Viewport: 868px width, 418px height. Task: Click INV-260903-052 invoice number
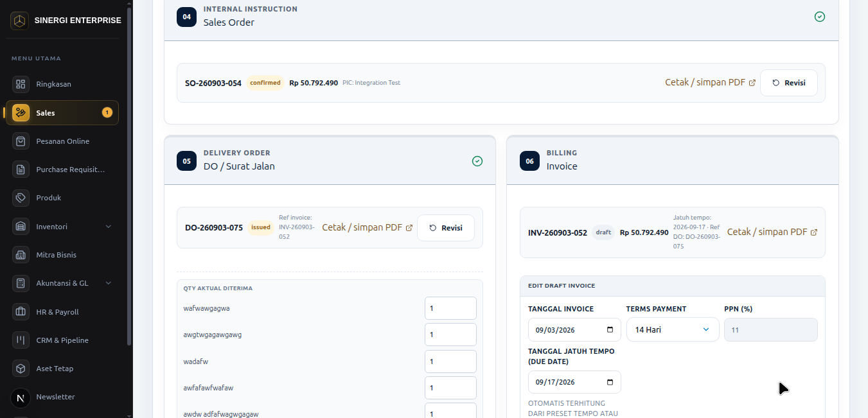pyautogui.click(x=558, y=232)
